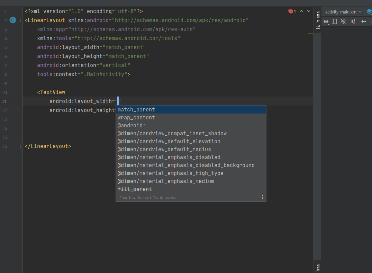Click the xmlns:app attribute on line 3
372x273 pixels.
[116, 29]
